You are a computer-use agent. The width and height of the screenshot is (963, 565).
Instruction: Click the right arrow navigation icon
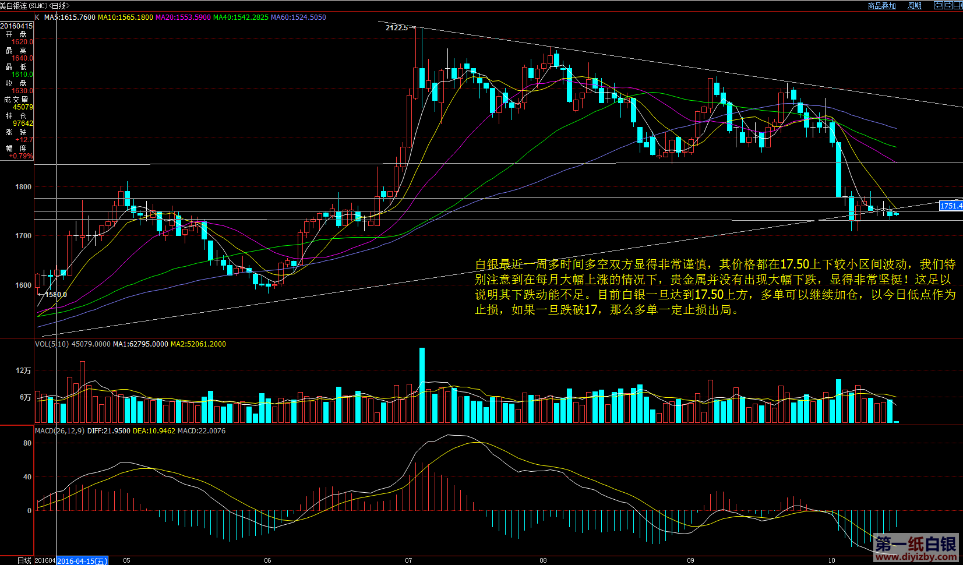pyautogui.click(x=948, y=5)
